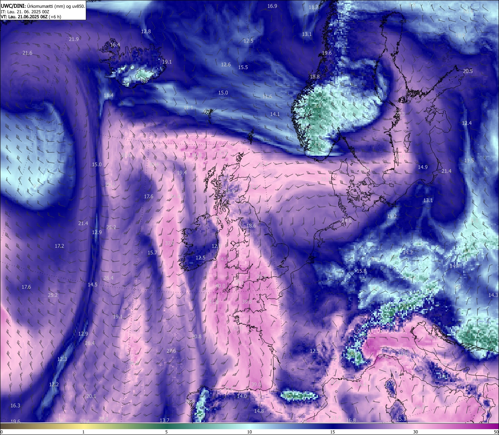Select the 15.8 value label
Image resolution: width=499 pixels, height=435 pixels.
point(361,271)
